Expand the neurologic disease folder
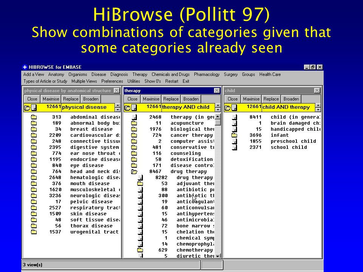 (34, 195)
